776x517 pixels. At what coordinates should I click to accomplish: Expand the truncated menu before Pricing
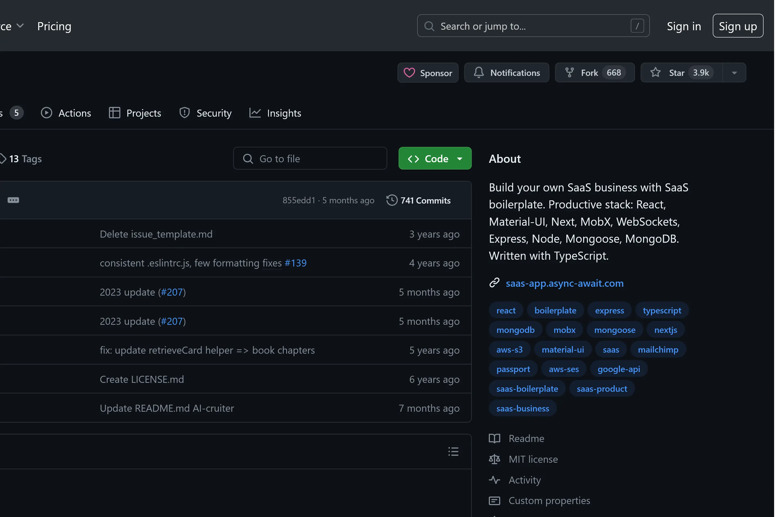(x=12, y=26)
